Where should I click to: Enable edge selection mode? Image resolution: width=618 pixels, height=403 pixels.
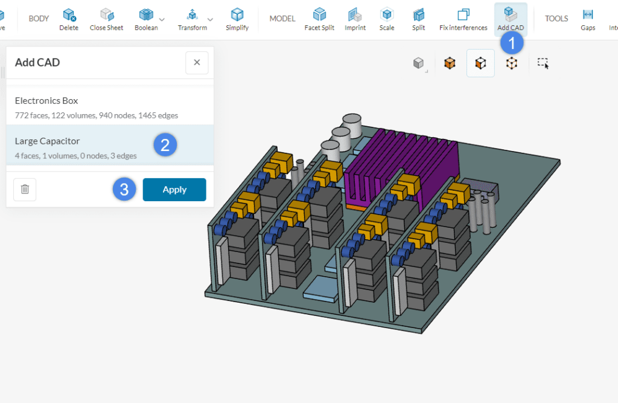[x=511, y=63]
